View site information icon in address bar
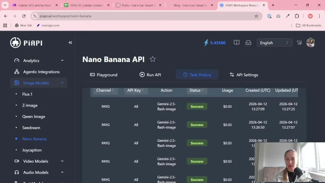325x183 pixels. click(35, 16)
